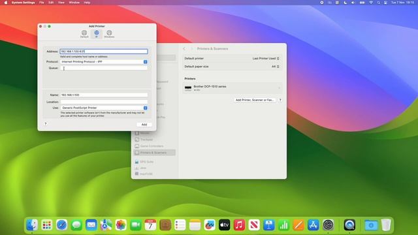Screen dimensions: 418x235
Task: Open Finder from the Dock
Action: click(32, 225)
